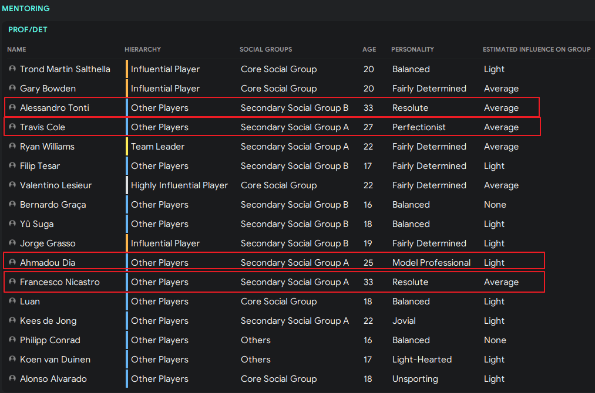Open Alonso Alvarado's player profile
Image resolution: width=595 pixels, height=393 pixels.
click(53, 378)
